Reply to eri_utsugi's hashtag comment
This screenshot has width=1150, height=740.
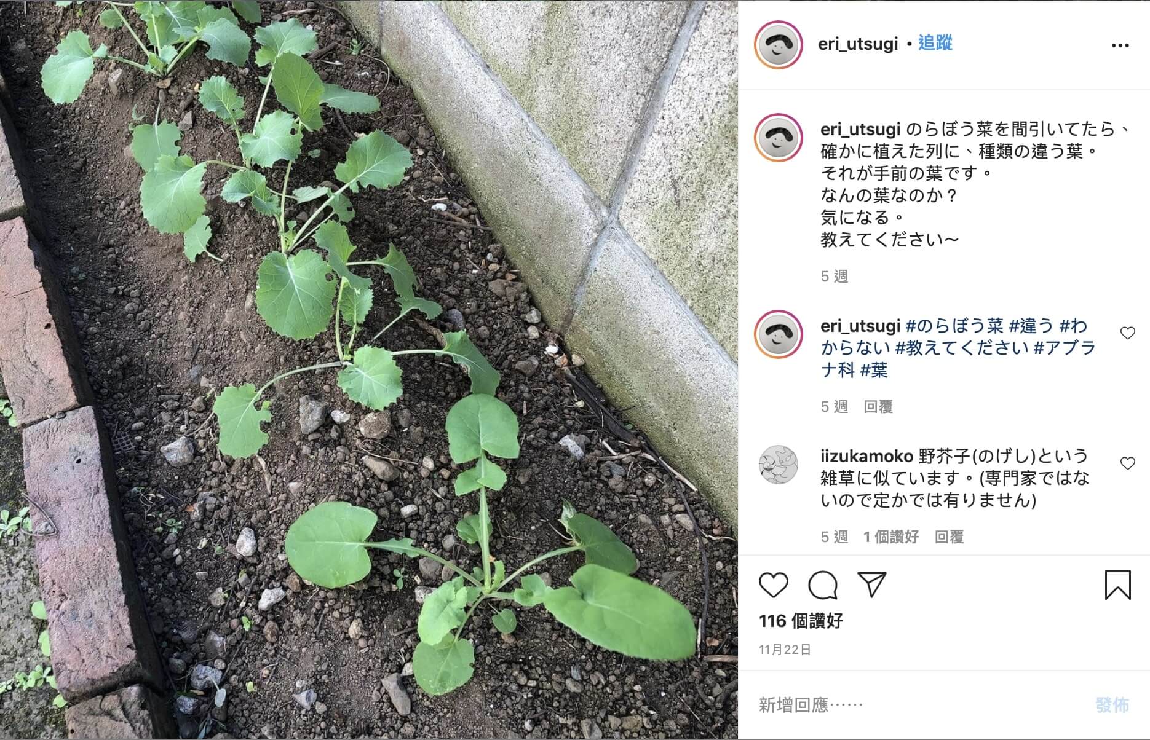click(x=878, y=406)
